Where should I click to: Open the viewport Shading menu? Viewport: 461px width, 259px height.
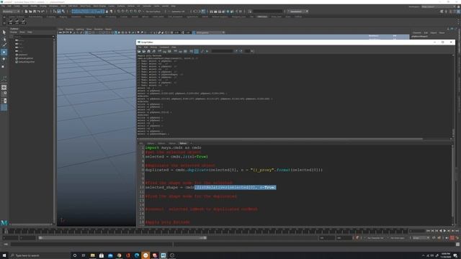click(69, 29)
